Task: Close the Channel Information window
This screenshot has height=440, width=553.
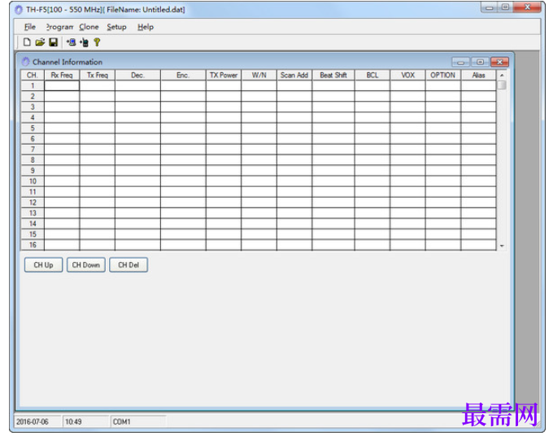Action: [500, 62]
